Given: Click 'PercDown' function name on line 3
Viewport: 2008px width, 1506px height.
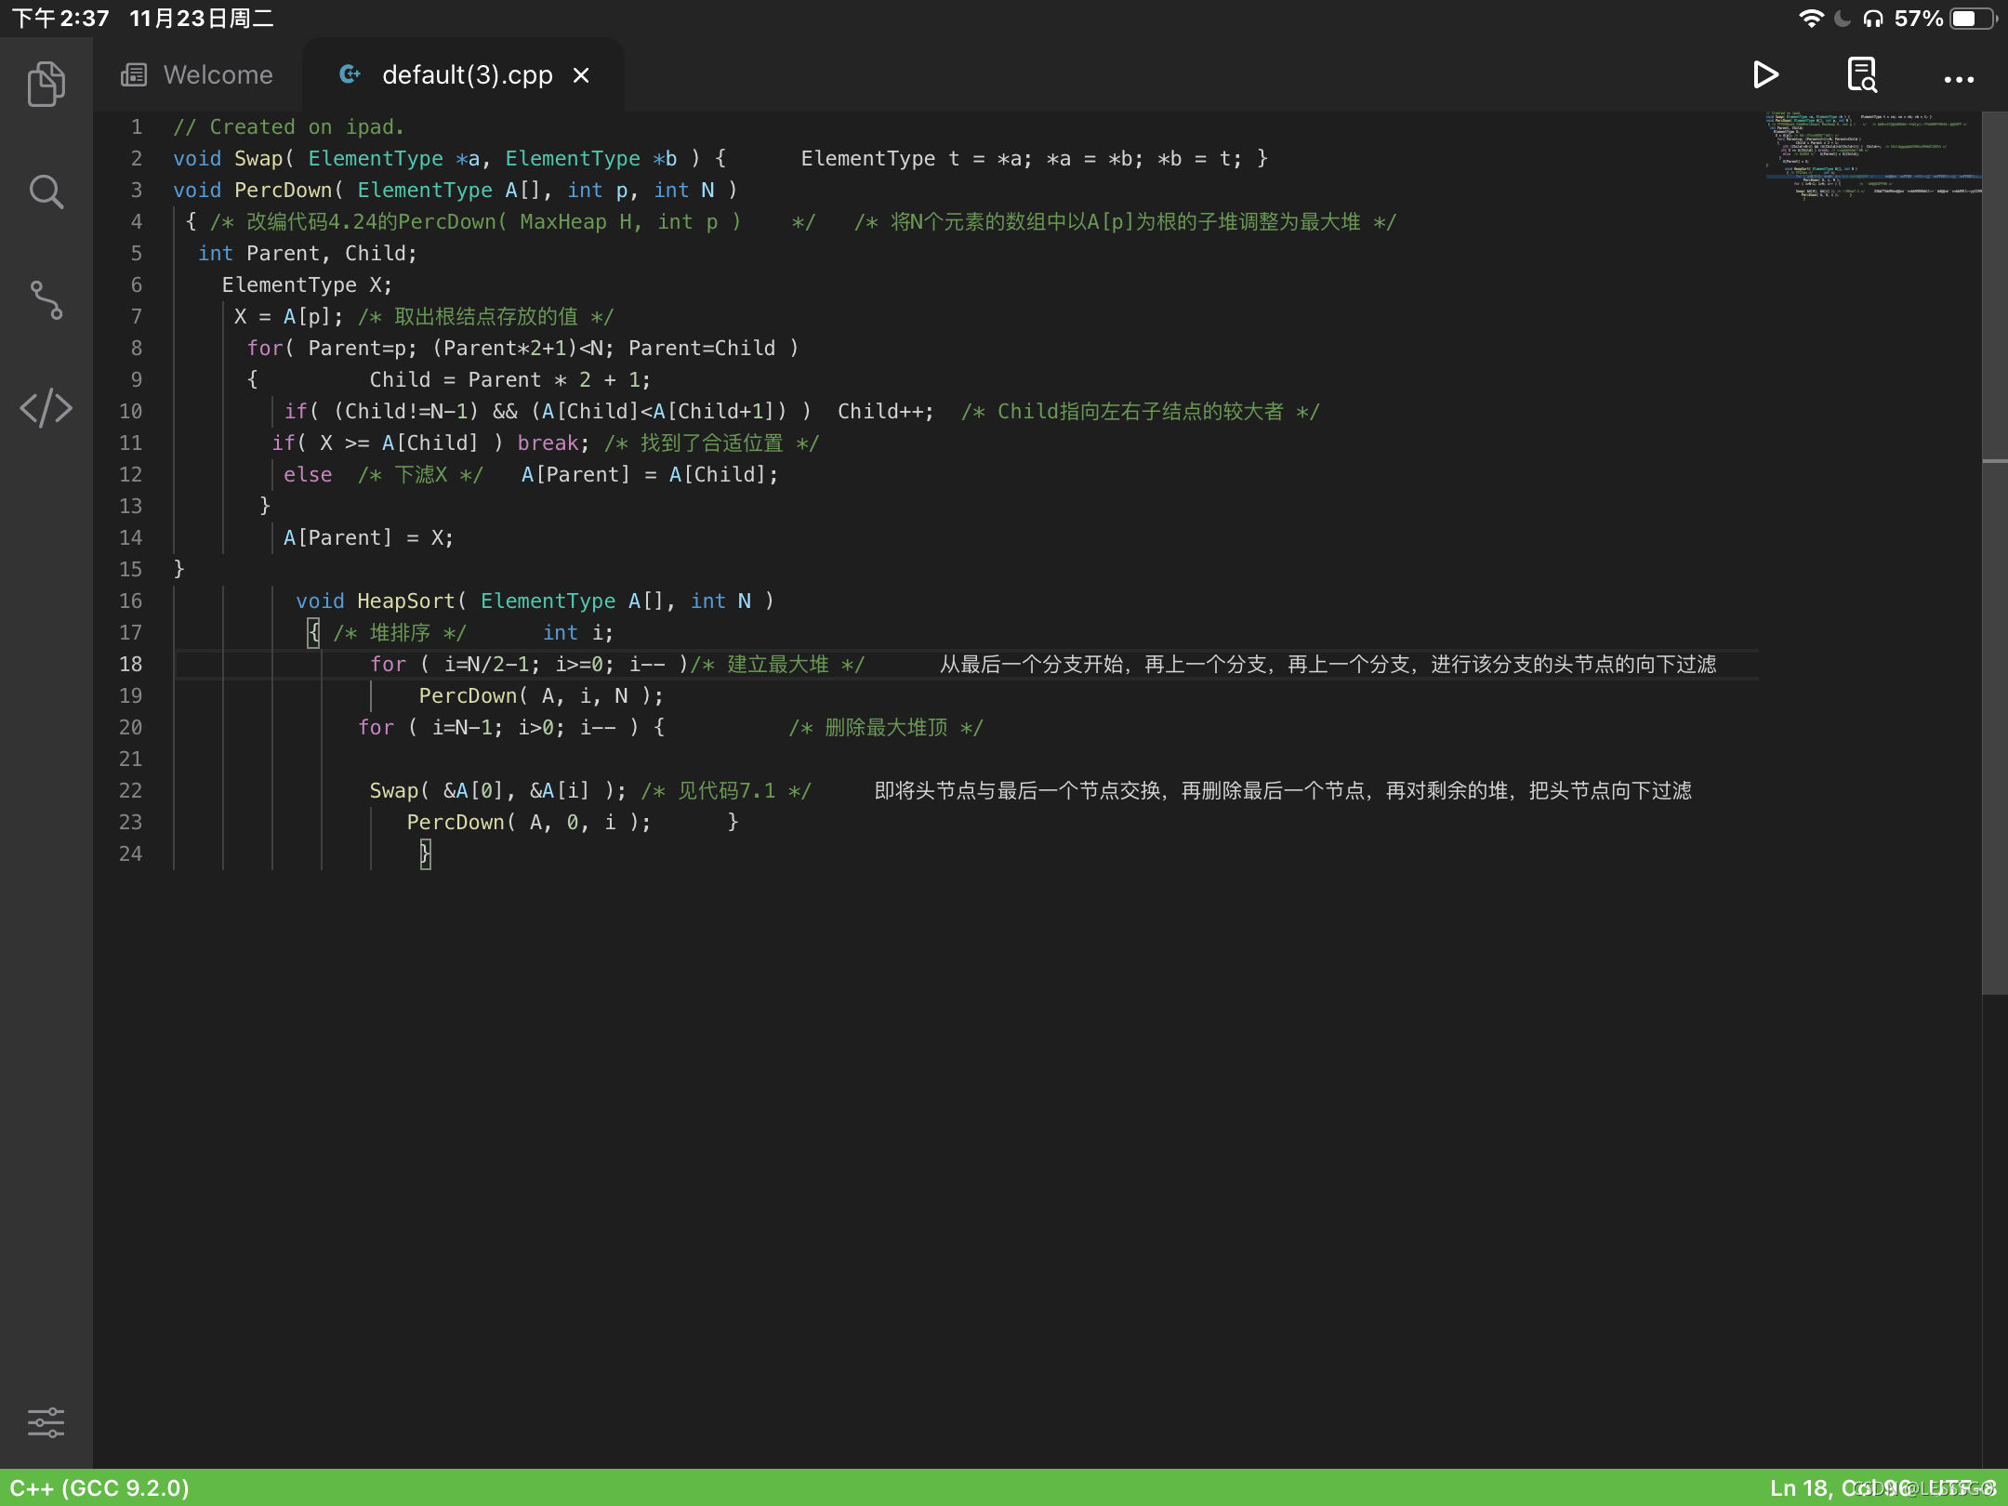Looking at the screenshot, I should pyautogui.click(x=284, y=191).
